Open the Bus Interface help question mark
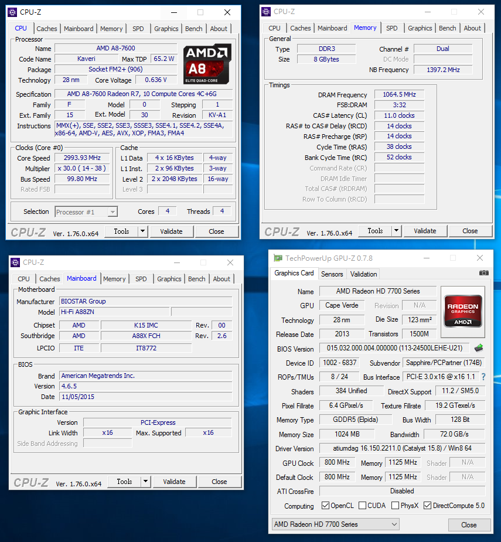The width and height of the screenshot is (501, 542). point(483,377)
